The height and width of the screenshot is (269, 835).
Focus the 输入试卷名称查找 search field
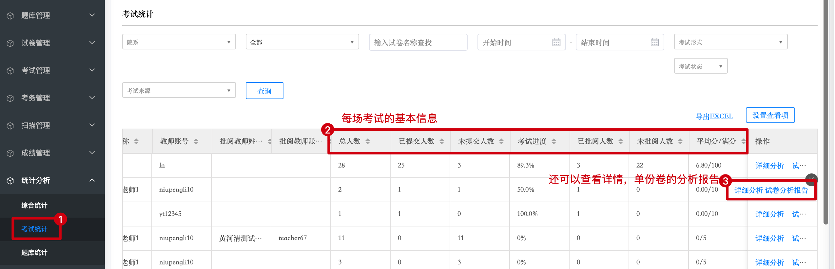pos(418,42)
